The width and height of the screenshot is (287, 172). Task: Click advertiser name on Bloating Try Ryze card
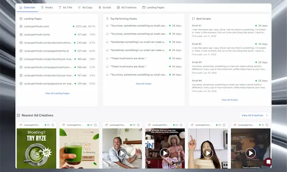(32, 125)
